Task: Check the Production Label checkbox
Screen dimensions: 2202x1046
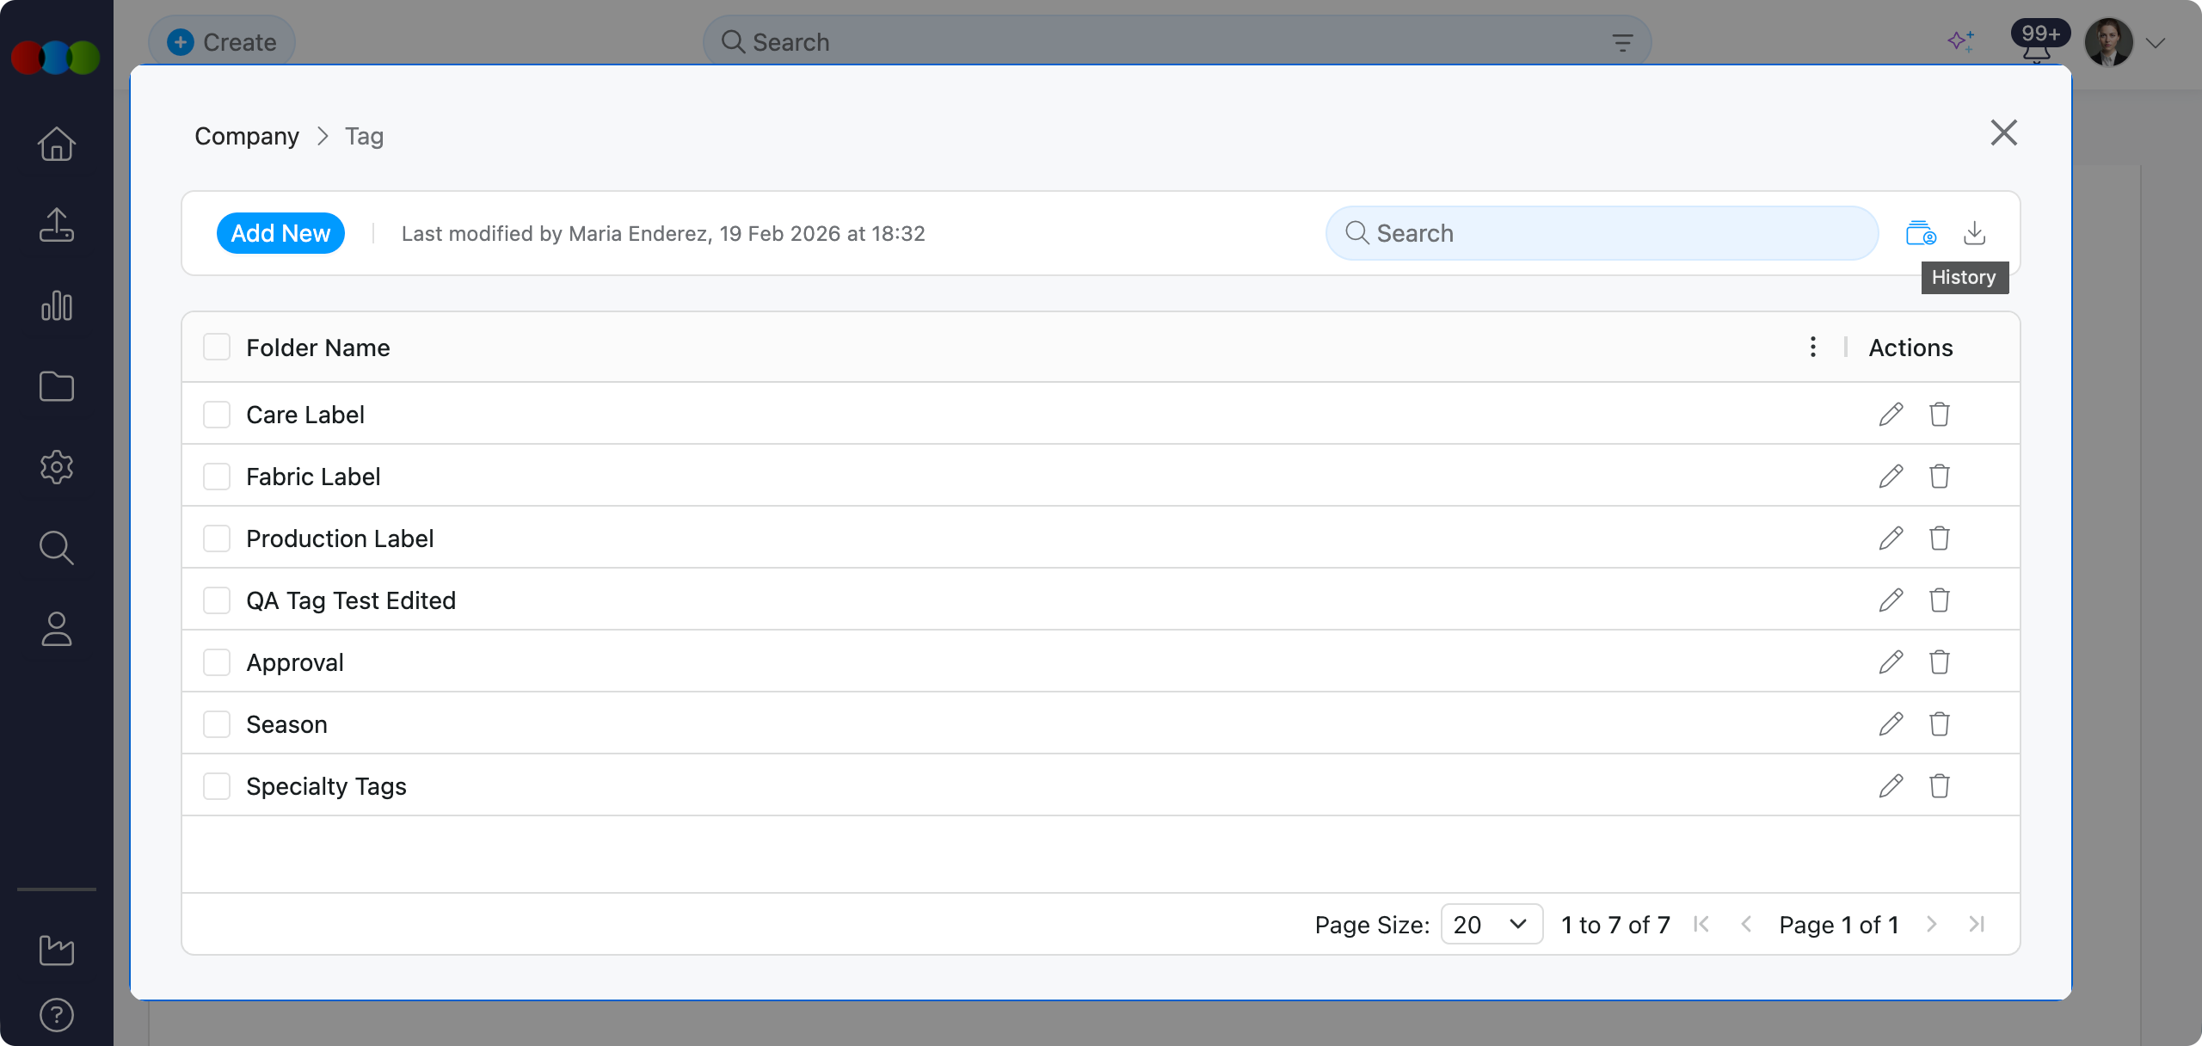Action: [x=217, y=538]
